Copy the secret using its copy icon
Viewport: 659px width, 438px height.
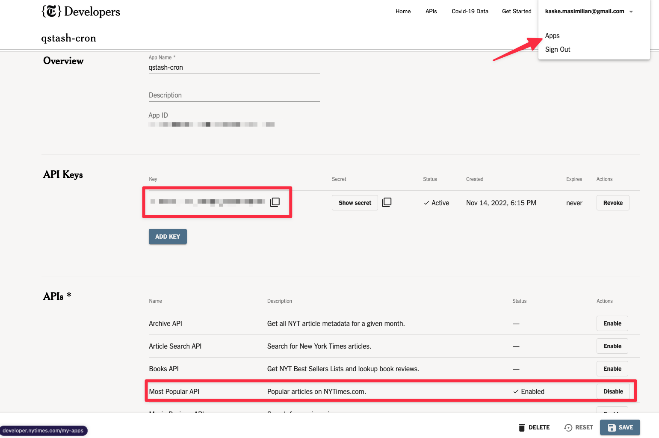point(387,202)
